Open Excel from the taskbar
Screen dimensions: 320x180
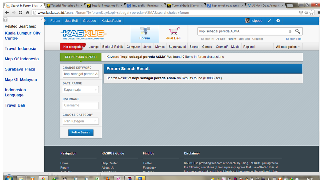click(97, 178)
